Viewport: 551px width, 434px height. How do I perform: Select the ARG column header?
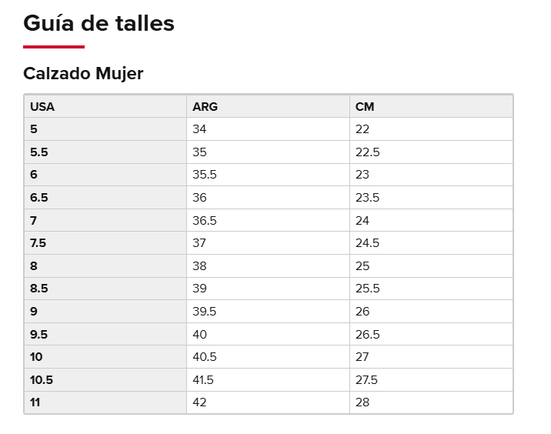(x=268, y=106)
